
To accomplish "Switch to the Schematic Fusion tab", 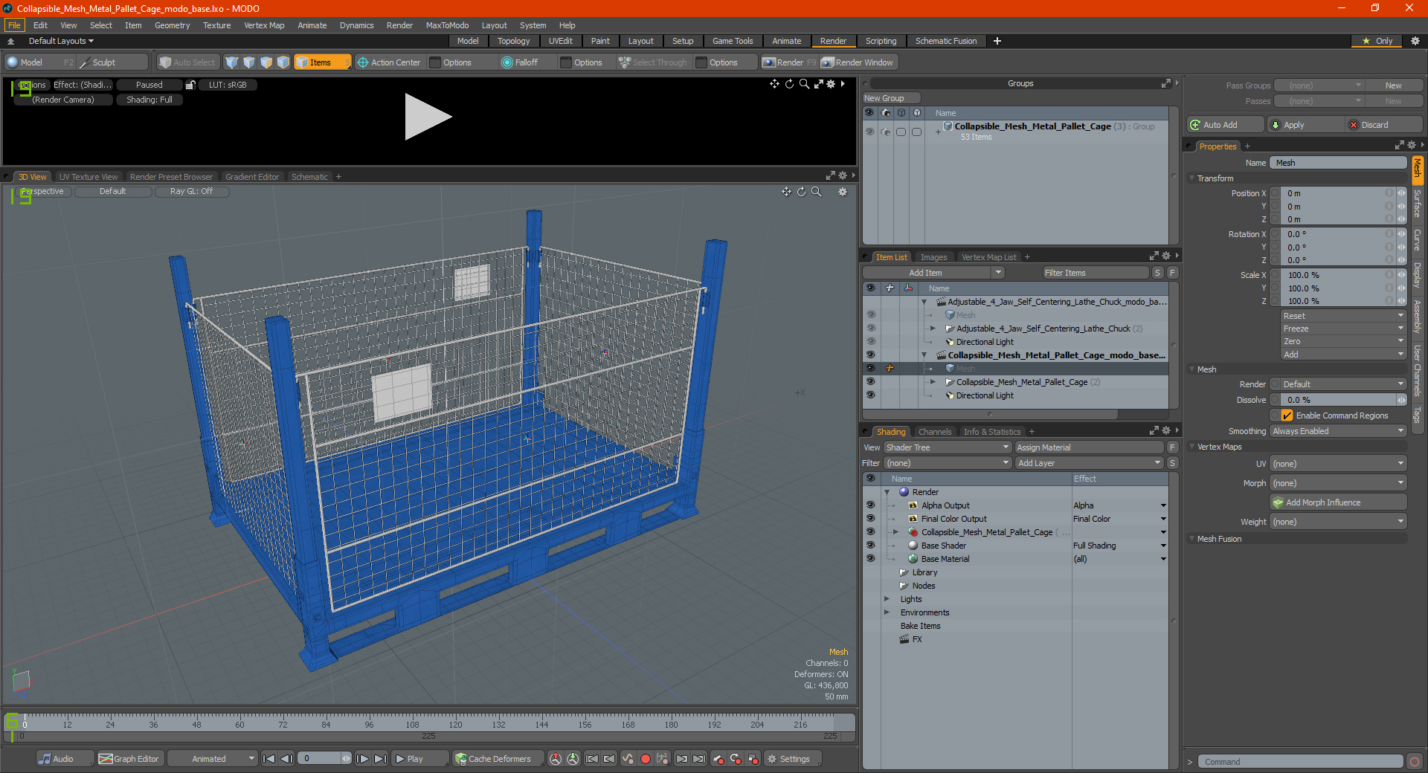I will pos(946,41).
